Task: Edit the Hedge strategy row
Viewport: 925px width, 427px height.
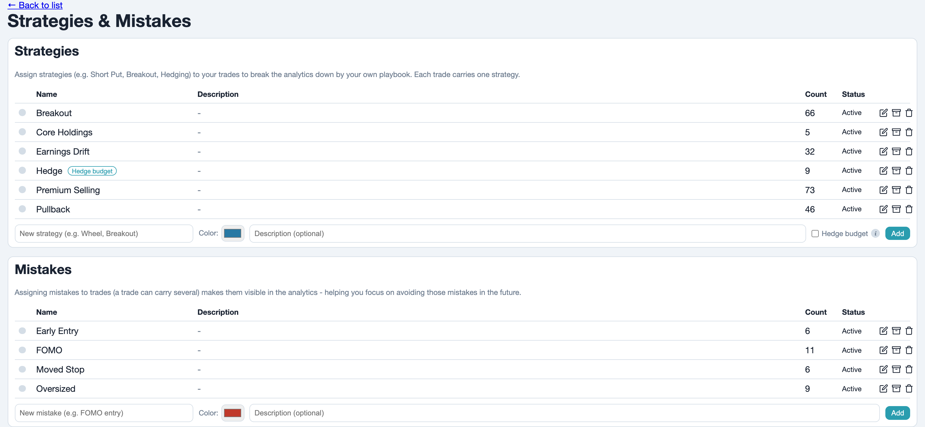Action: pos(883,171)
